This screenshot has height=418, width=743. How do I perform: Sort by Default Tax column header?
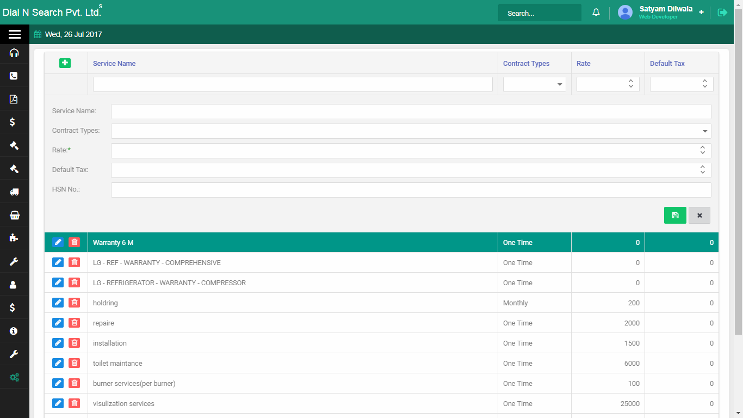click(x=667, y=64)
